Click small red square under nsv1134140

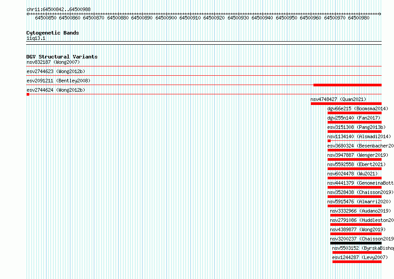329,141
